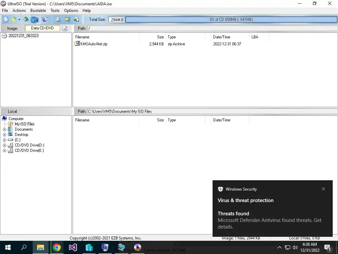The width and height of the screenshot is (338, 254).
Task: Click the Save As toolbar icon
Action: point(45,20)
